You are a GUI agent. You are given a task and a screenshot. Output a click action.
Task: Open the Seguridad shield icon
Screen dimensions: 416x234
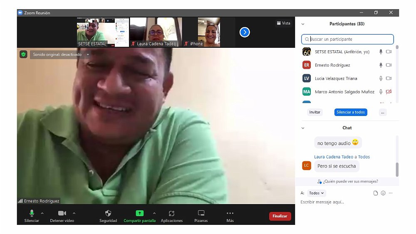coord(108,213)
